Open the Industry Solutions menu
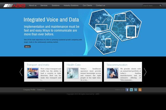Image resolution: width=166 pixels, height=110 pixels. (71, 5)
